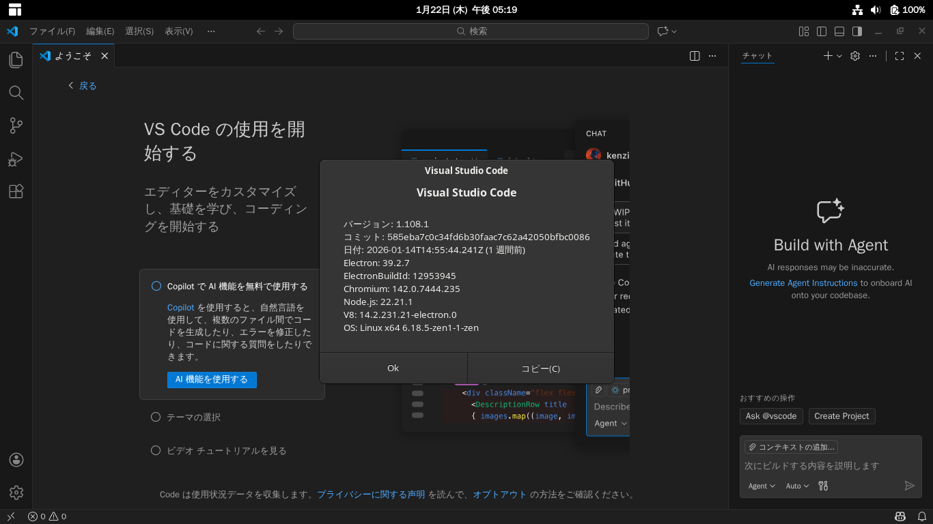This screenshot has width=933, height=524.
Task: Open the 選択(S) menu
Action: tap(139, 31)
